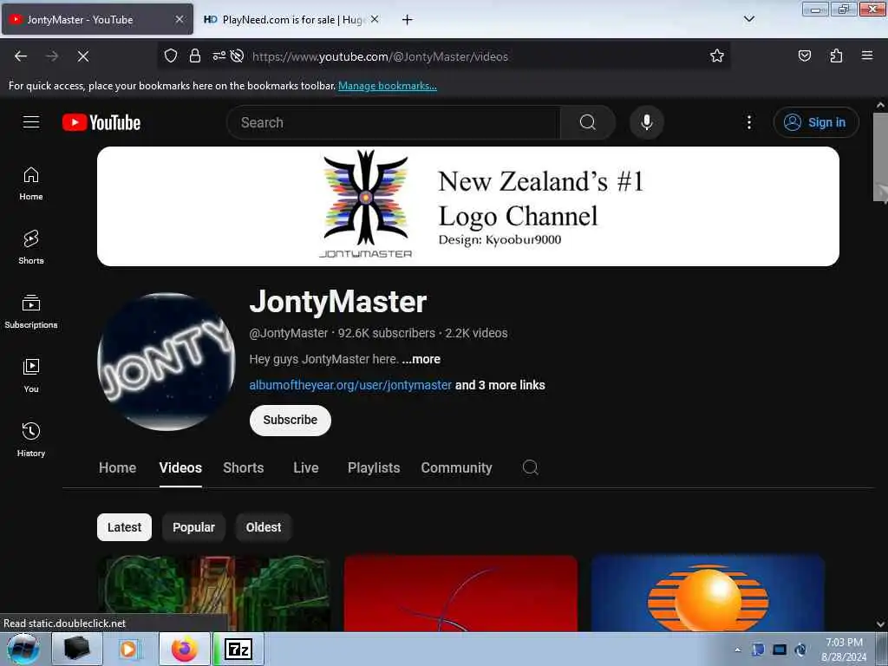
Task: Show hidden system tray icons
Action: coord(737,650)
